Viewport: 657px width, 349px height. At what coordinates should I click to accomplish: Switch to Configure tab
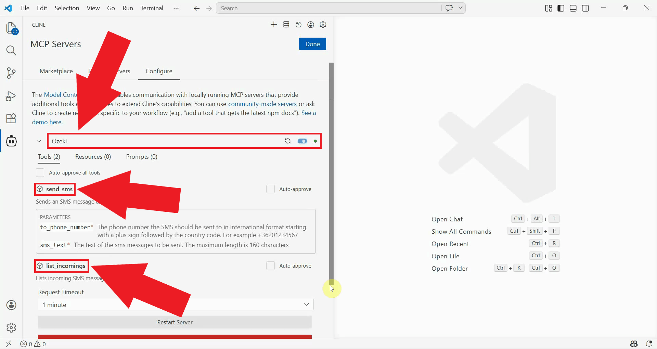point(159,71)
